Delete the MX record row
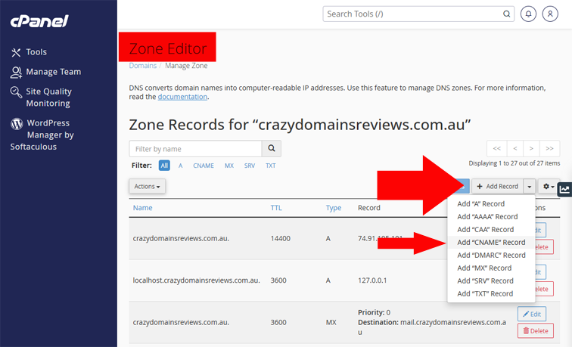Viewport: 572px width, 347px height. pyautogui.click(x=536, y=330)
